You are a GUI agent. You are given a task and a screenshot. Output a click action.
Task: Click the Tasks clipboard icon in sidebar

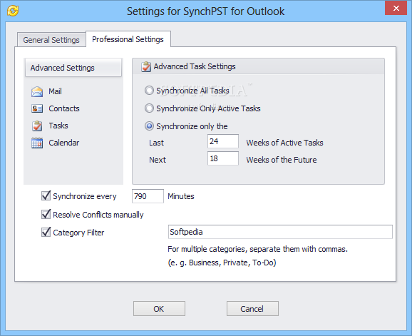click(37, 126)
